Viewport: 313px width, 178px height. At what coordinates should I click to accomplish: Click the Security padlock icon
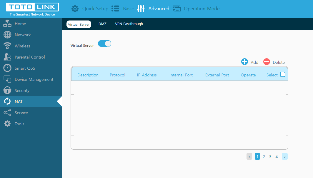point(7,90)
